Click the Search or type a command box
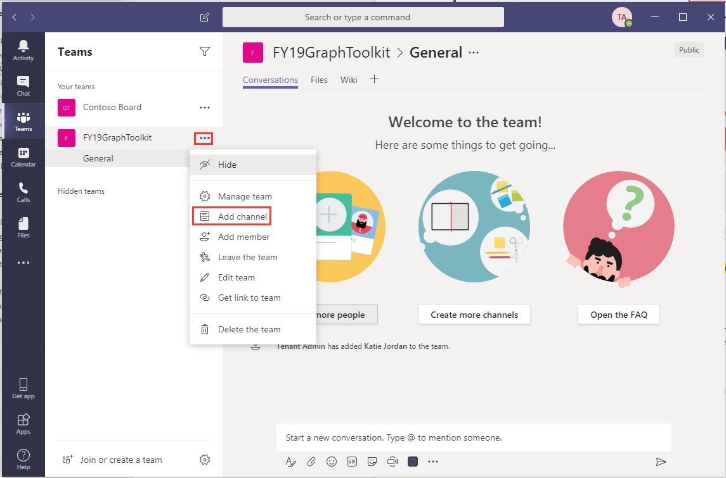Image resolution: width=726 pixels, height=478 pixels. [363, 17]
